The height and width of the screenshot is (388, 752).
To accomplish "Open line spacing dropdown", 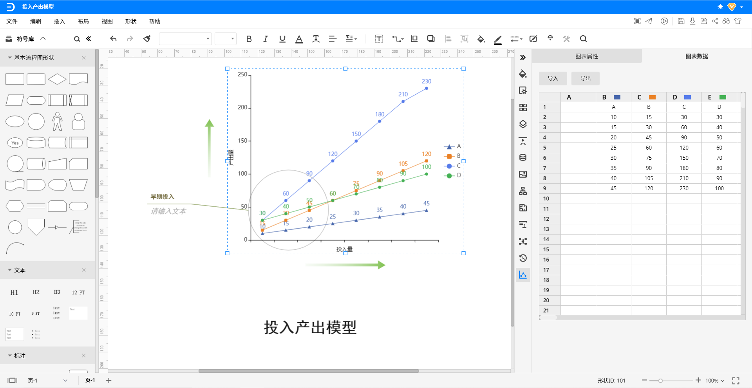I will point(351,39).
